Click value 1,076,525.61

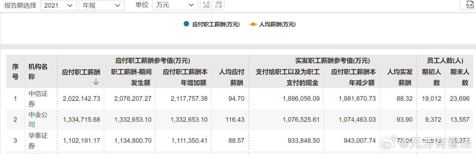[301, 120]
